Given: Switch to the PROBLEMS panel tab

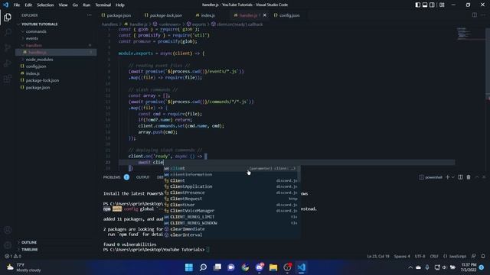Looking at the screenshot, I should [x=112, y=177].
